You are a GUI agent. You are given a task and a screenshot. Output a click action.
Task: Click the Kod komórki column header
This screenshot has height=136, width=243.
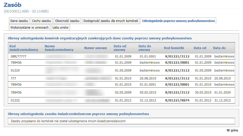pos(174,48)
